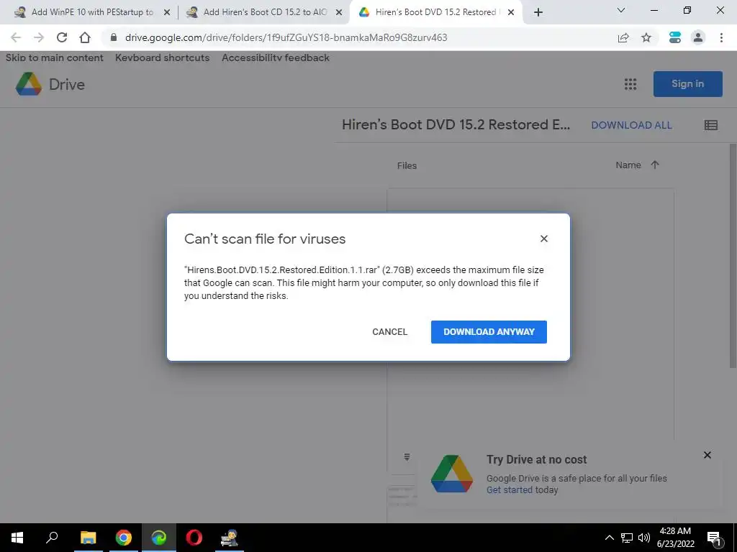The image size is (737, 552).
Task: Click the Get started link
Action: 509,489
